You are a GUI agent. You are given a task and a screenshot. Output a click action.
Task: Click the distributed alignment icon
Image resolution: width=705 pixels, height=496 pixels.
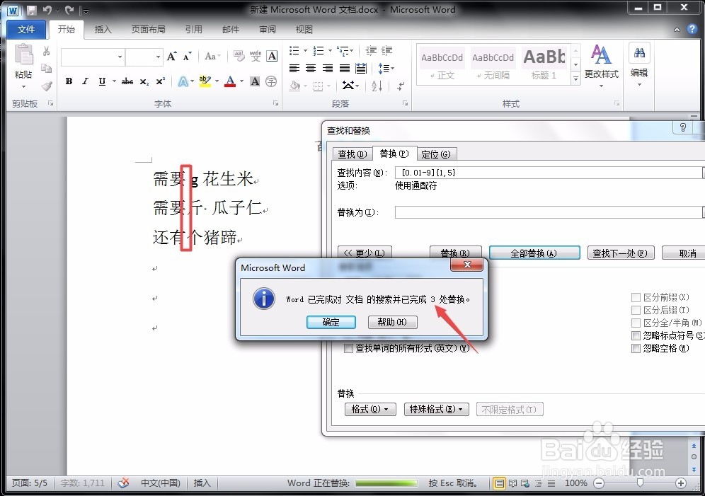tap(360, 69)
